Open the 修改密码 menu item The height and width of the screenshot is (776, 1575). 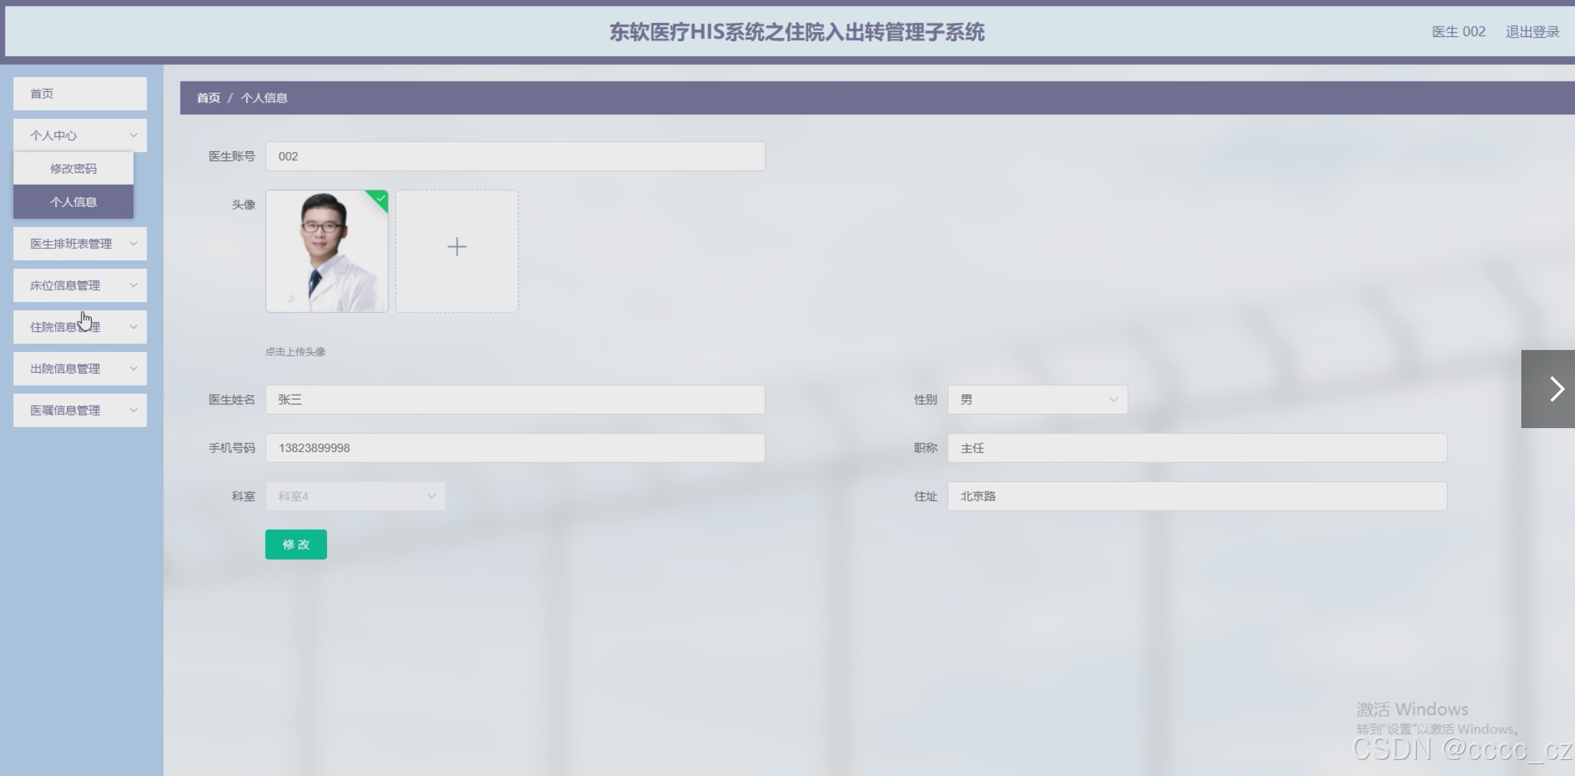coord(73,169)
